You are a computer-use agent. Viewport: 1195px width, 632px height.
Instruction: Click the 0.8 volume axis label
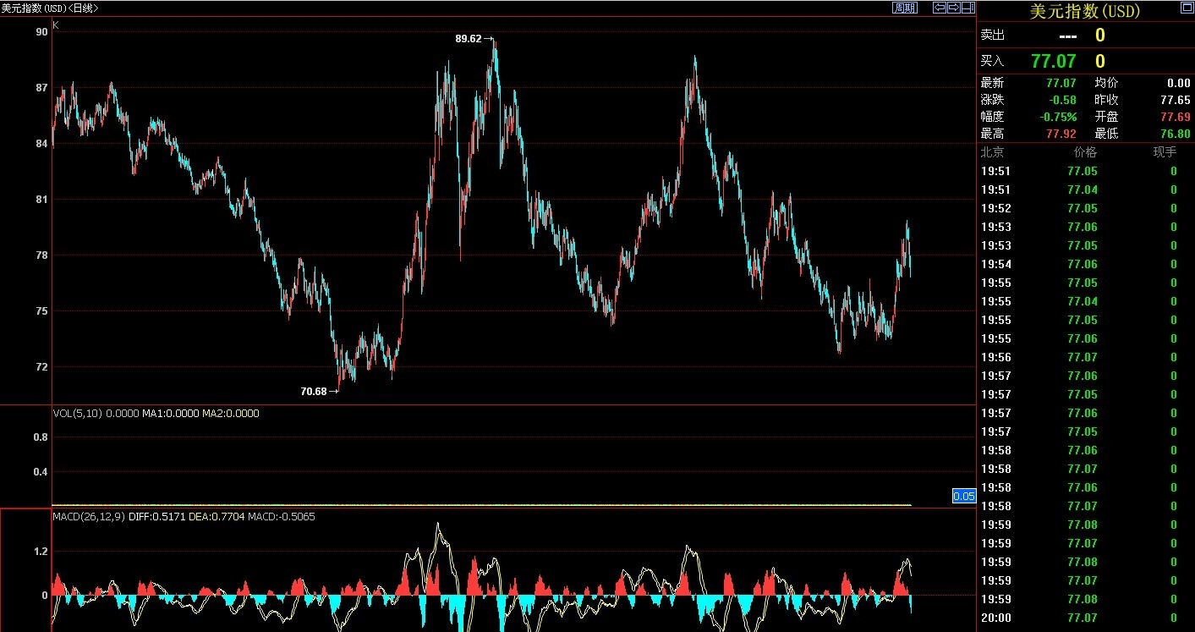pos(40,437)
